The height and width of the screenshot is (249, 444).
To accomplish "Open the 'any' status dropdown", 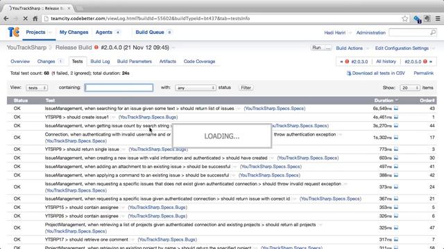I will (x=196, y=88).
